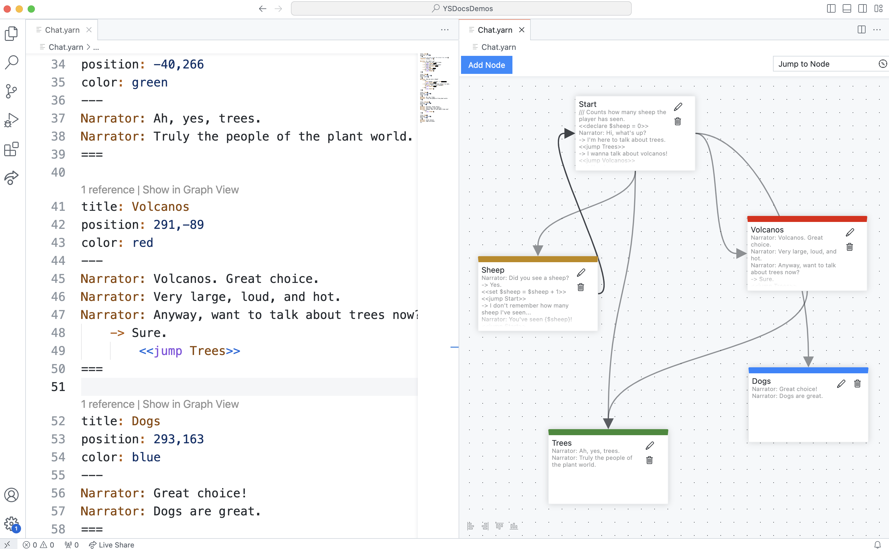The height and width of the screenshot is (549, 889).
Task: Click the YSDocsDemos command center search field
Action: [x=461, y=8]
